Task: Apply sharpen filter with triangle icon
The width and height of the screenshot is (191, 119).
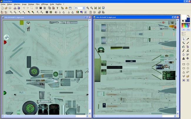Action: pos(69,12)
